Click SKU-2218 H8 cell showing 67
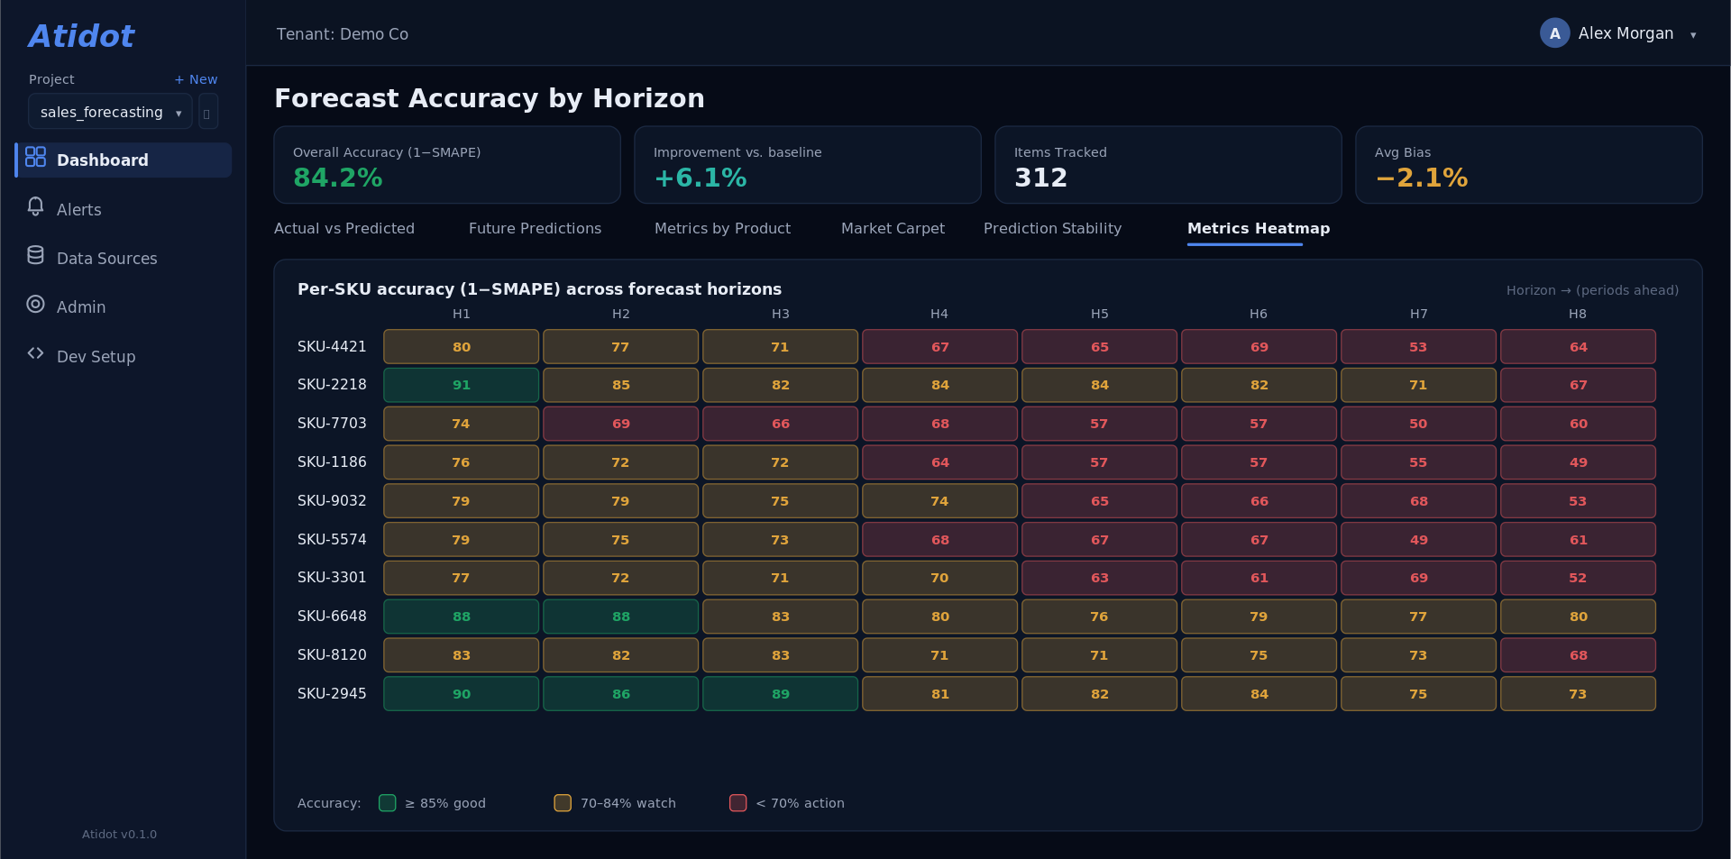 pyautogui.click(x=1578, y=385)
